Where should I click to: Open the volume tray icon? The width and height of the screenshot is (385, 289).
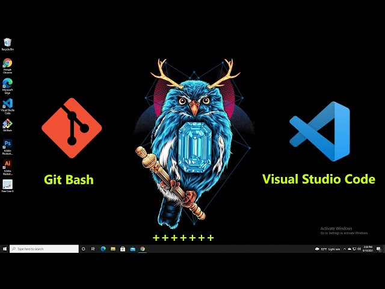pos(359,249)
